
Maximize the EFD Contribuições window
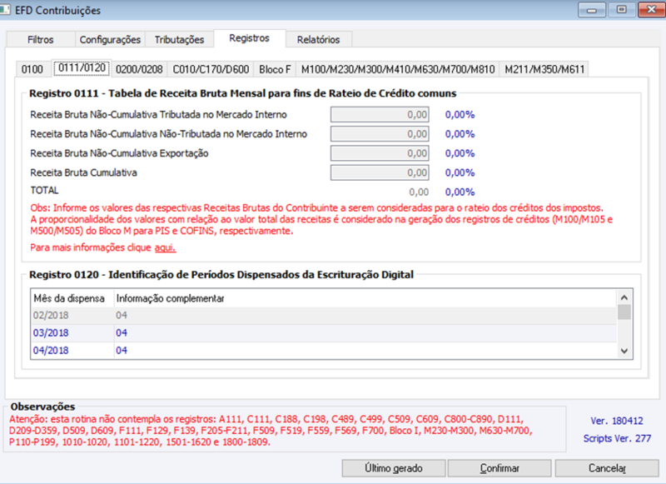point(621,9)
